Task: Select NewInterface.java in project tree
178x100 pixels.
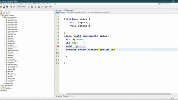Action: 13,31
